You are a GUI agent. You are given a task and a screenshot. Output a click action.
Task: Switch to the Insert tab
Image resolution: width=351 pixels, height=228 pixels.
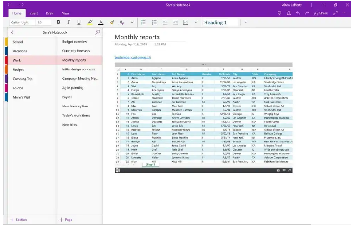click(33, 13)
